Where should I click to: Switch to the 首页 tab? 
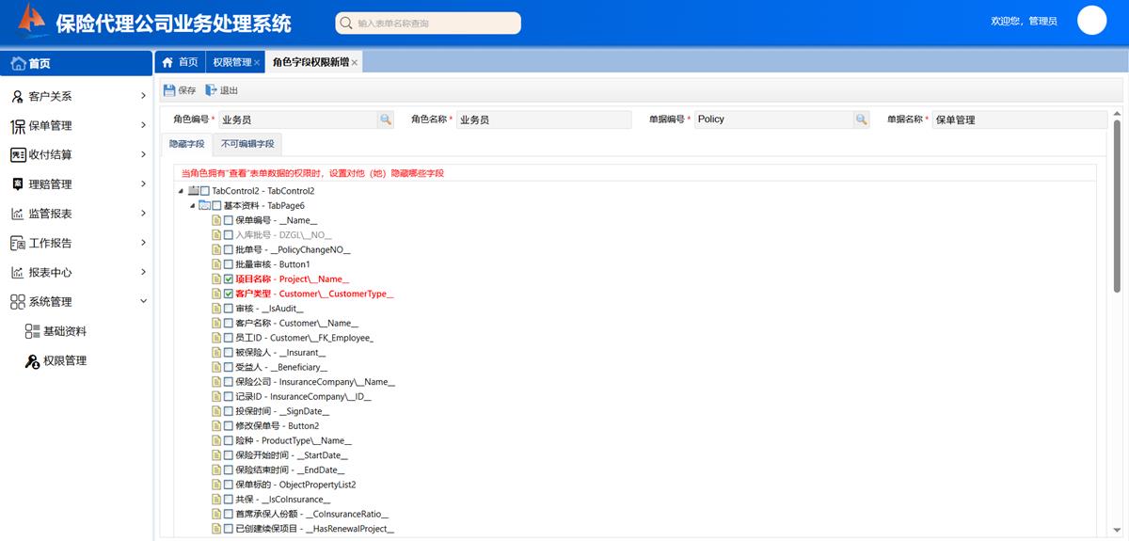tap(180, 62)
